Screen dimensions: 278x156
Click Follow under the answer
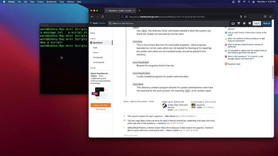tap(151, 101)
